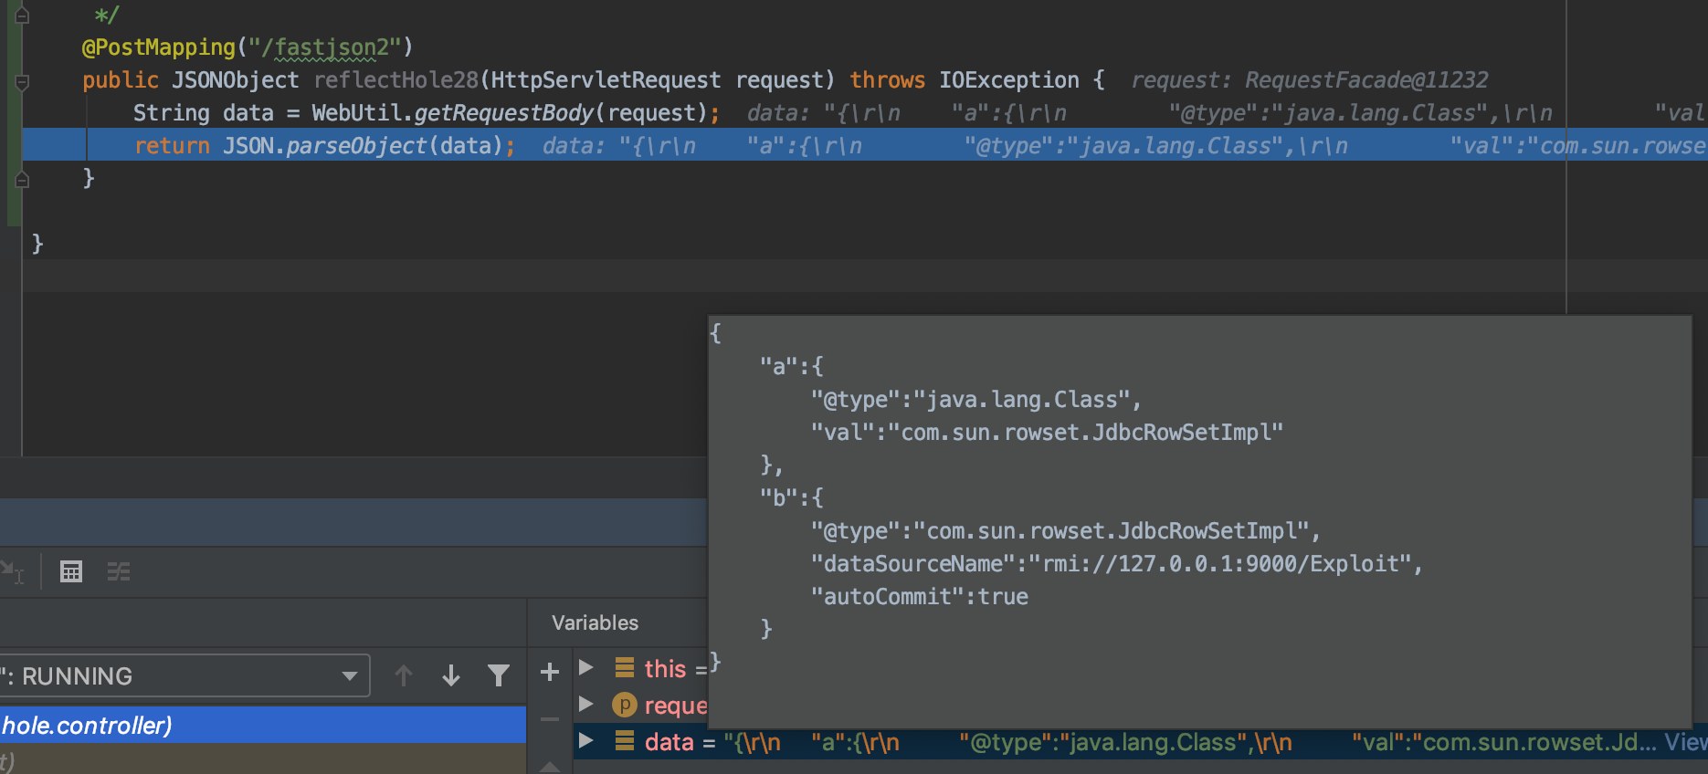
Task: Click the field icon next to data variable
Action: [625, 740]
